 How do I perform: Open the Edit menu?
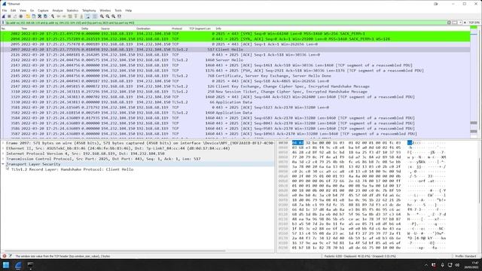point(14,11)
